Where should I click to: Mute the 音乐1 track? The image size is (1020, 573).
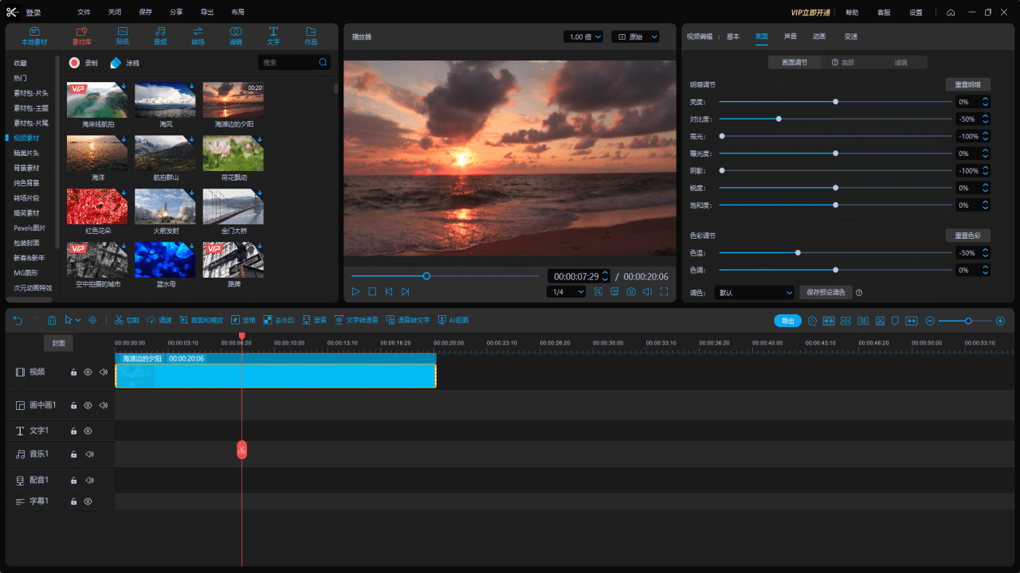point(89,454)
